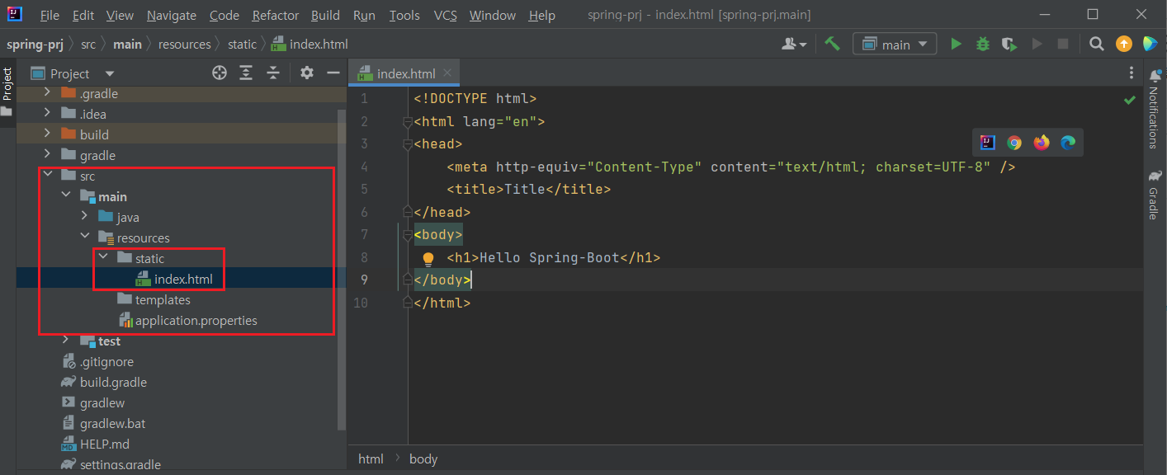Collapse the src folder
This screenshot has height=475, width=1167.
(x=46, y=176)
